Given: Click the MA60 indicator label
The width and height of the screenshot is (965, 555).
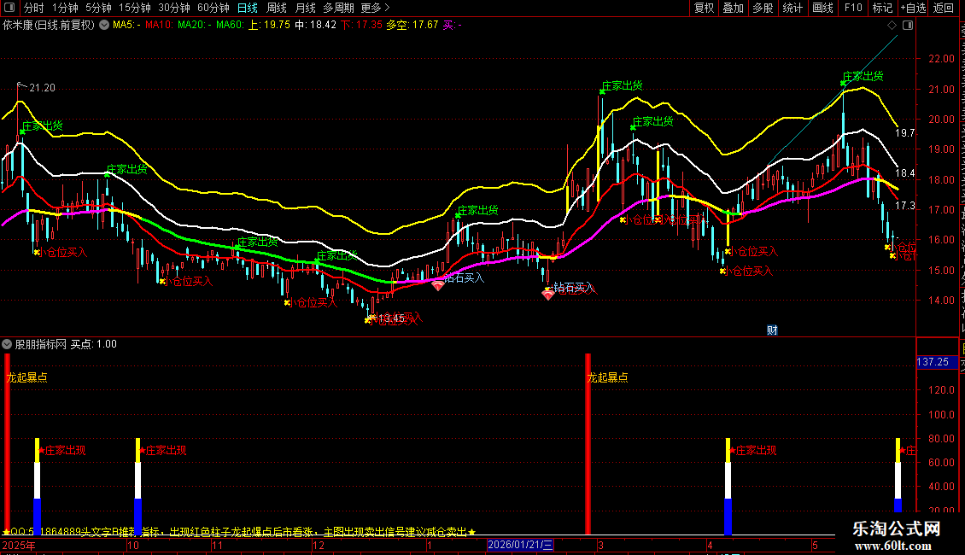Looking at the screenshot, I should 230,26.
